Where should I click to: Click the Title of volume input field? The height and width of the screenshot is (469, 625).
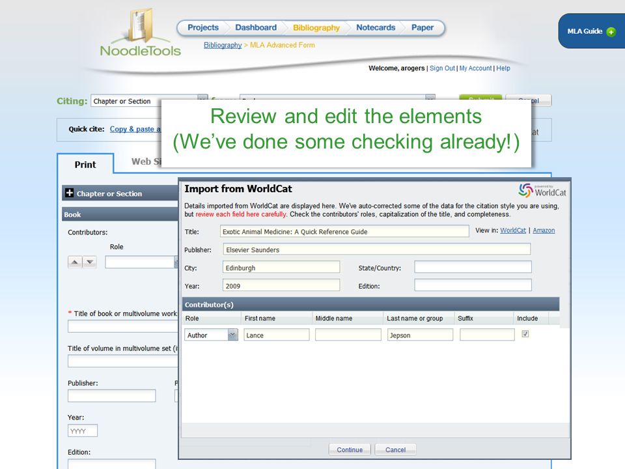click(x=123, y=361)
